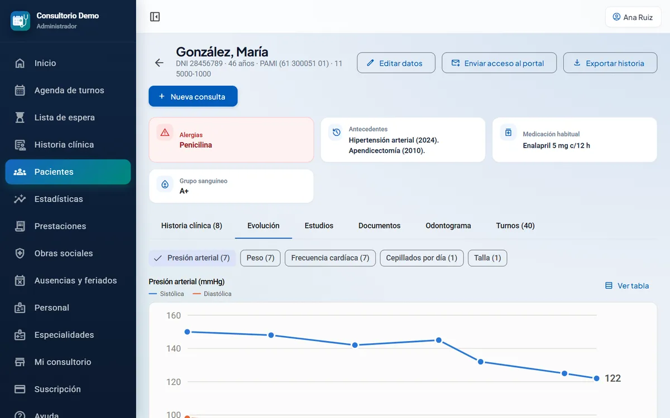Click the Inicio home icon

tap(20, 63)
